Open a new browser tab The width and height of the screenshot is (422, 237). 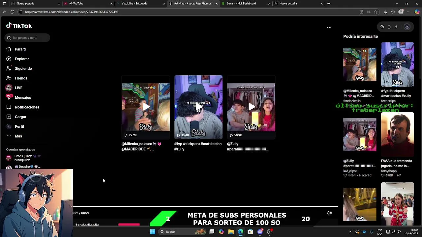(x=329, y=4)
